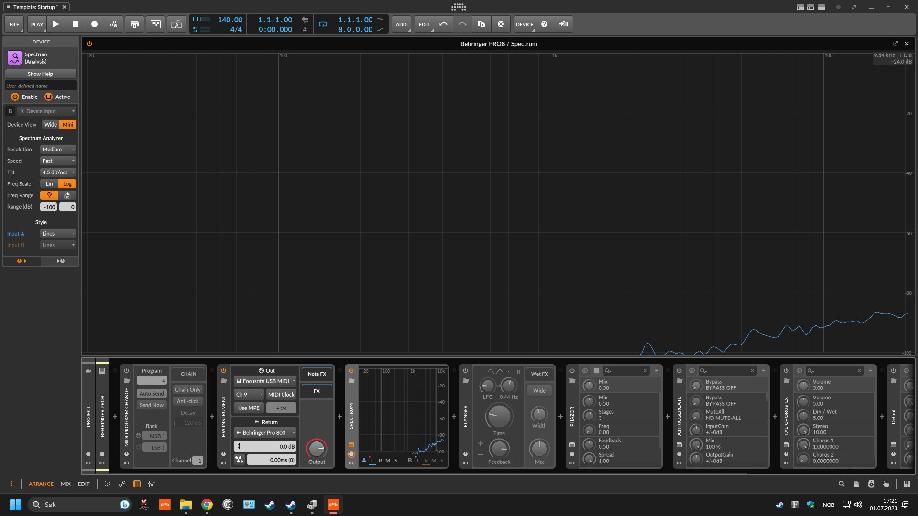Viewport: 918px width, 516px height.
Task: Click the delete X icon in Edit toolbar
Action: [x=501, y=24]
